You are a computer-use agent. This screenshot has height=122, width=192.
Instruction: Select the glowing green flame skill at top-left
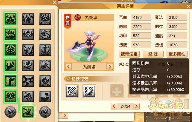pyautogui.click(x=10, y=19)
